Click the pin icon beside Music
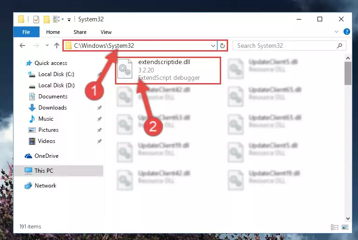 (99, 119)
